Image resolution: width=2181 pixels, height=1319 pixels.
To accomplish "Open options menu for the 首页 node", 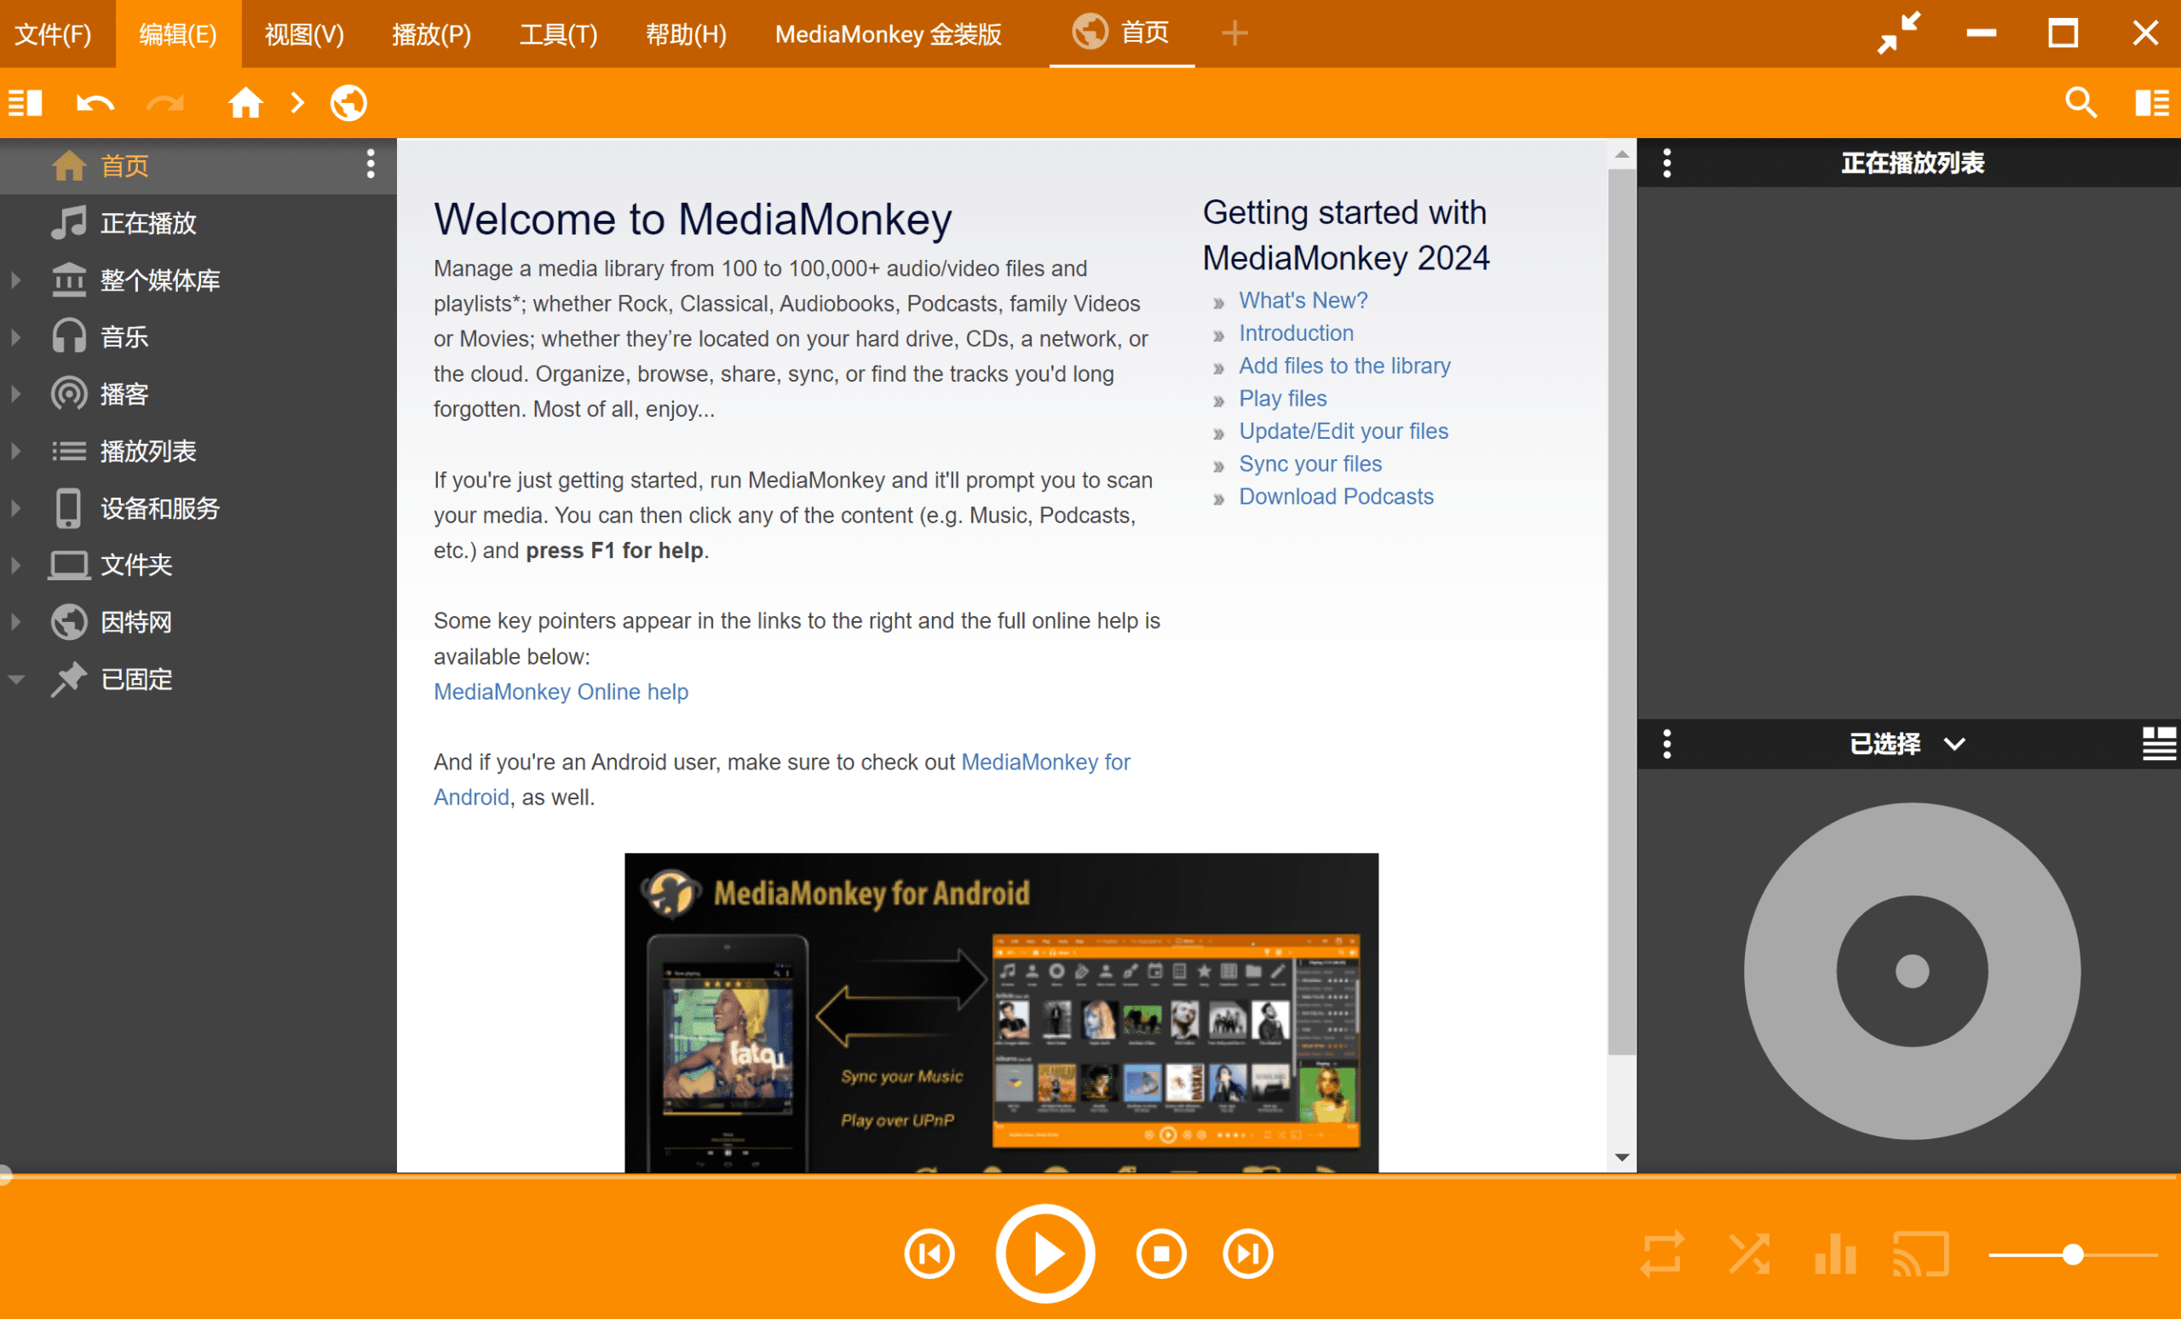I will tap(371, 164).
